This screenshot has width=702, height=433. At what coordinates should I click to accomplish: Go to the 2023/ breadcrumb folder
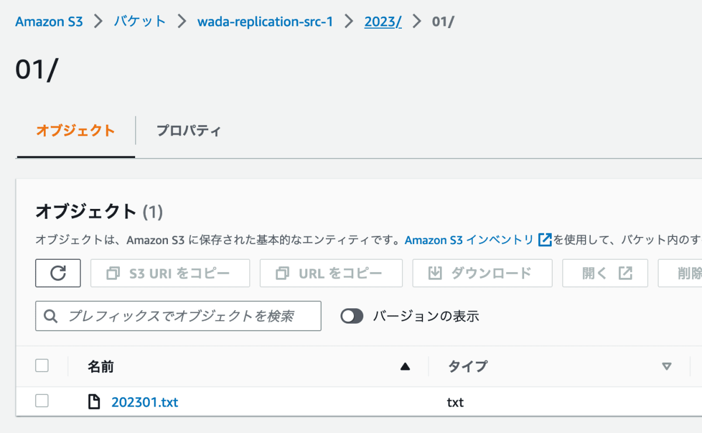coord(383,22)
